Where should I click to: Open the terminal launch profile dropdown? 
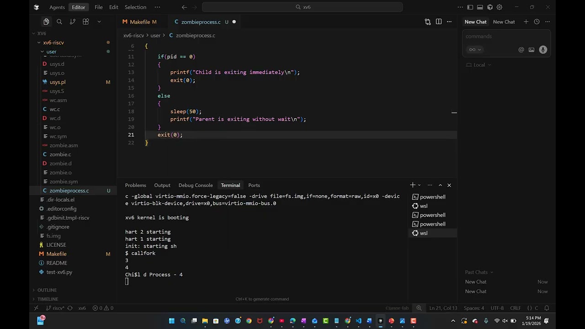click(x=419, y=185)
